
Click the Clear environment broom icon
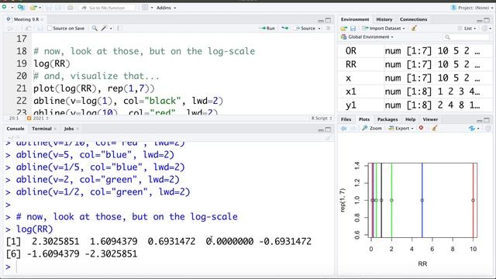(x=414, y=29)
